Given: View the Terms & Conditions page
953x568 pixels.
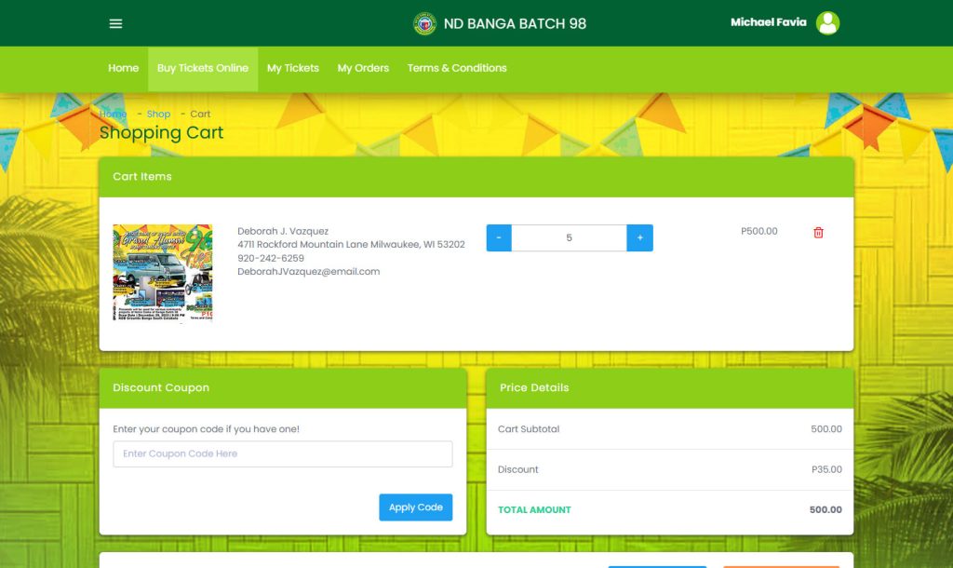Looking at the screenshot, I should click(x=457, y=68).
